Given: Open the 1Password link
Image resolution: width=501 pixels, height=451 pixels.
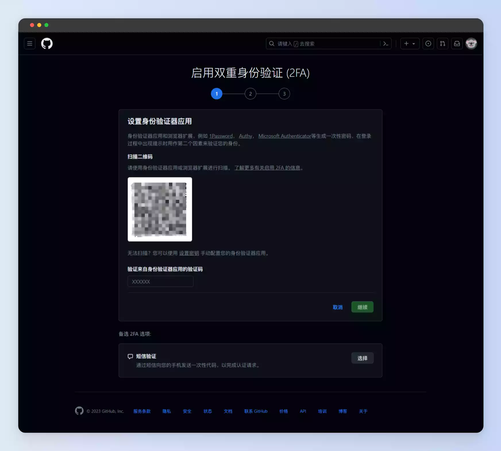Looking at the screenshot, I should [x=221, y=136].
